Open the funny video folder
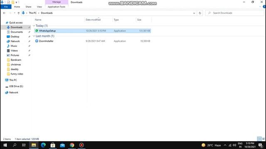This screenshot has width=266, height=149. point(17,74)
